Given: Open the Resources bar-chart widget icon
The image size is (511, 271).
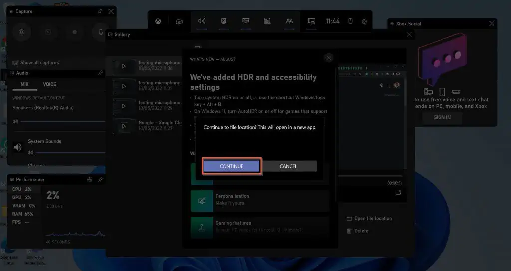Looking at the screenshot, I should point(267,21).
